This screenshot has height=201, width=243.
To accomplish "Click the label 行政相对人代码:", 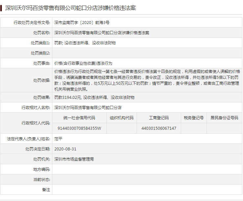I will 36,123.
